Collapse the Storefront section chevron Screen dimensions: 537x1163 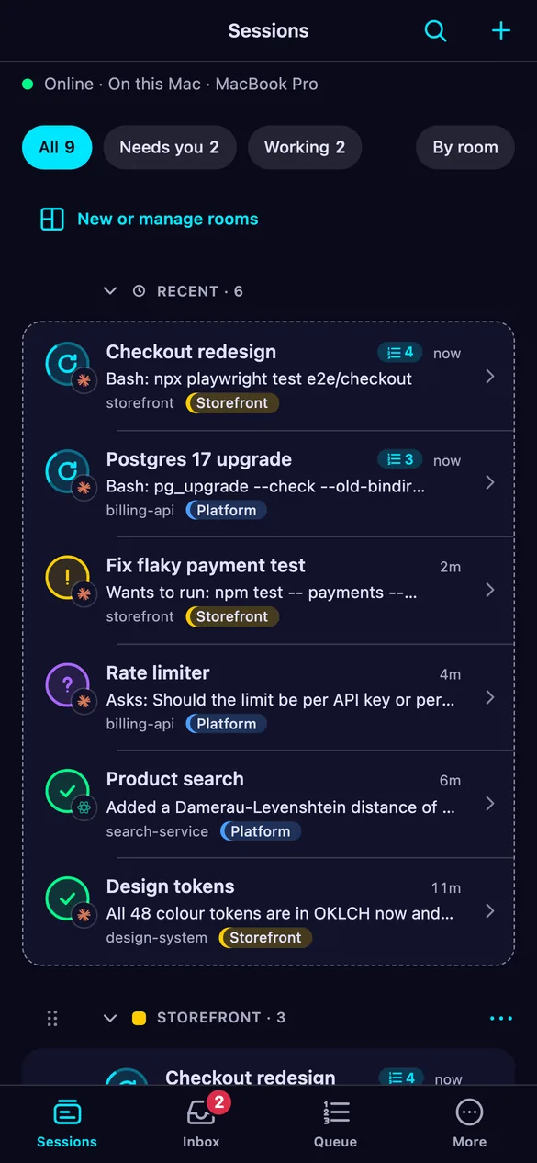[x=110, y=1018]
